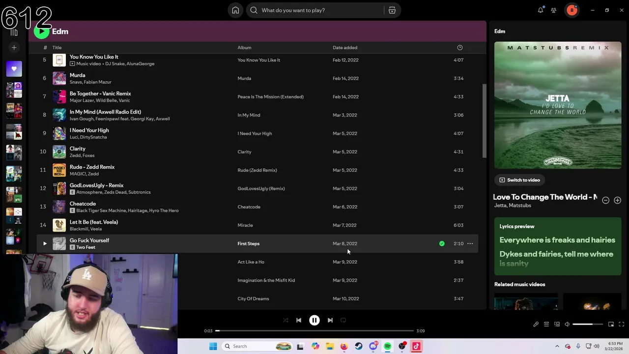Click the large Jetta album artwork
The image size is (629, 354).
click(558, 105)
